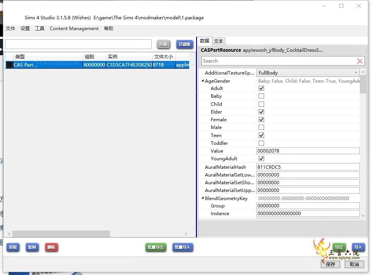Click the resource list scroll right arrow
This screenshot has width=371, height=275.
coord(186,234)
